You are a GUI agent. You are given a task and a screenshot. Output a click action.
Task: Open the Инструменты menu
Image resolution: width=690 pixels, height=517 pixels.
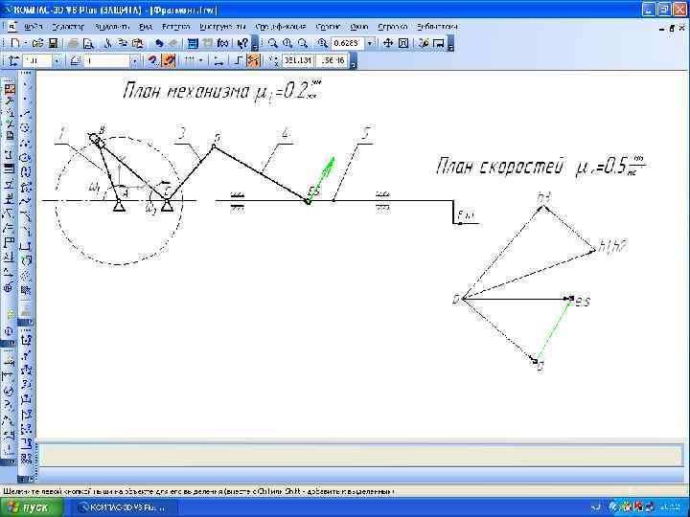coord(222,27)
